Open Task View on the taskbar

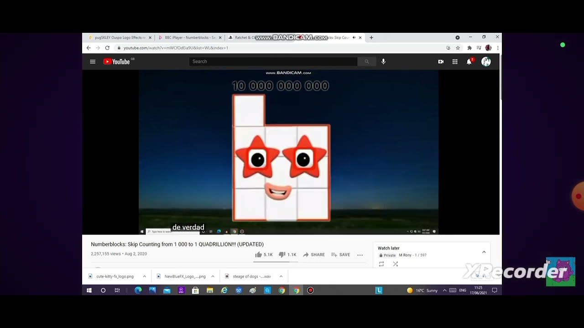click(117, 290)
